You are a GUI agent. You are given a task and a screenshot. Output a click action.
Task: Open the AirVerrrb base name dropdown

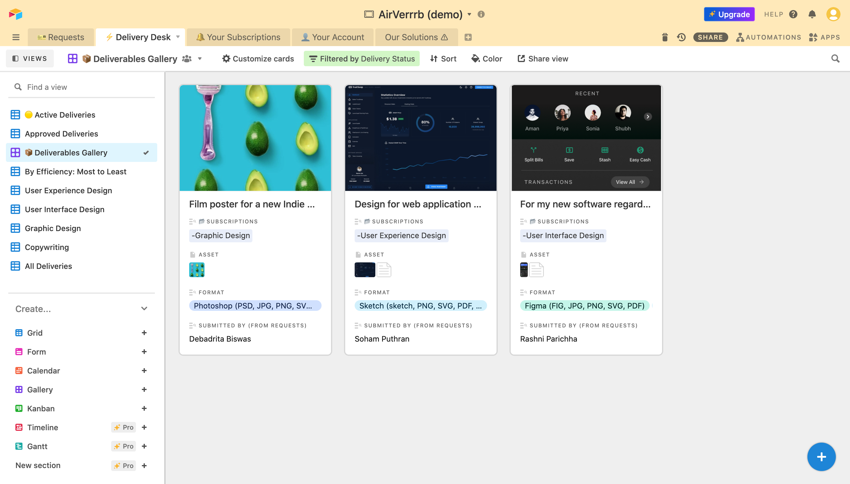click(469, 14)
